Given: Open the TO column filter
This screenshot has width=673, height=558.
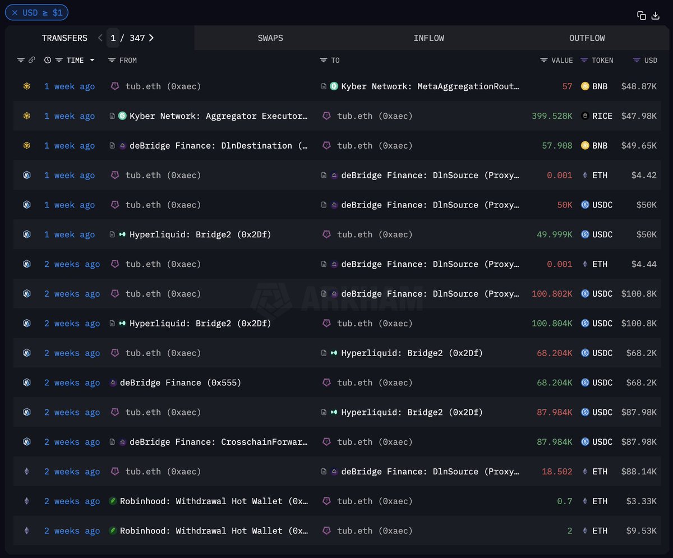Looking at the screenshot, I should pyautogui.click(x=323, y=60).
